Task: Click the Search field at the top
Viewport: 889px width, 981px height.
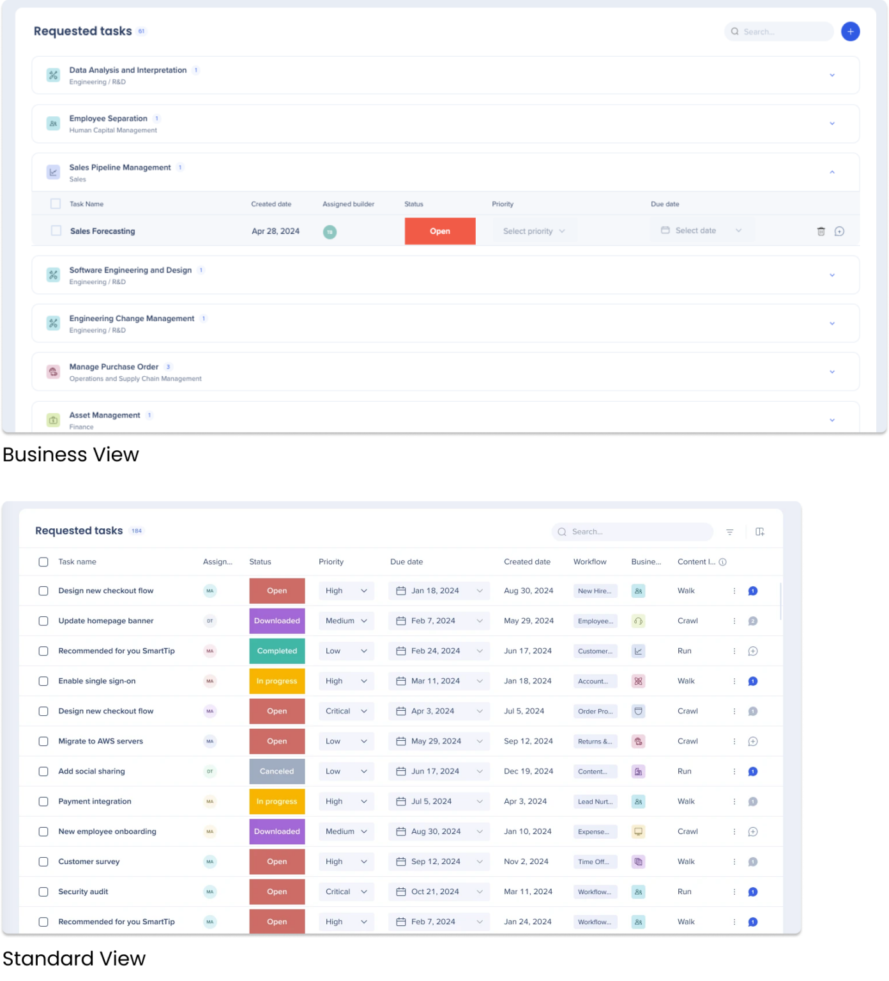Action: [x=778, y=31]
